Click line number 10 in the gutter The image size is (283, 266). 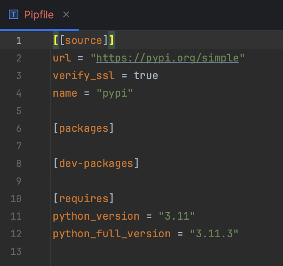[x=16, y=199]
